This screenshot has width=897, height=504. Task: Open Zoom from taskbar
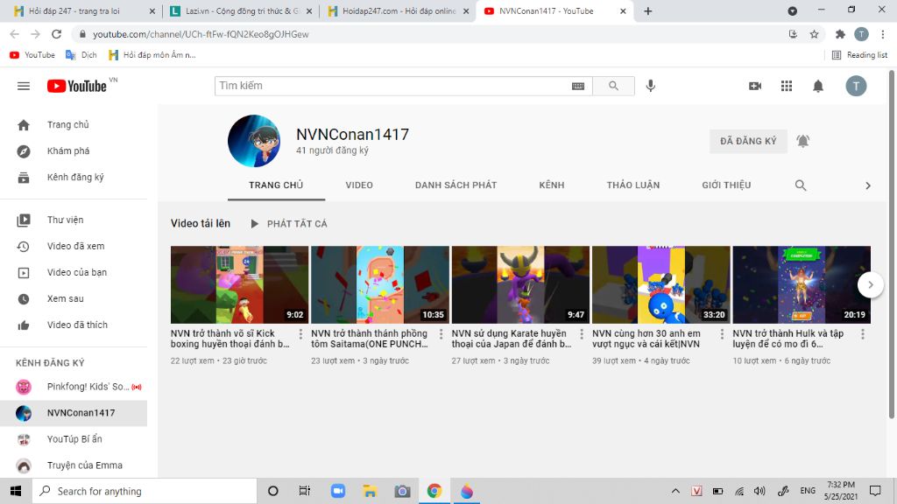coord(338,491)
